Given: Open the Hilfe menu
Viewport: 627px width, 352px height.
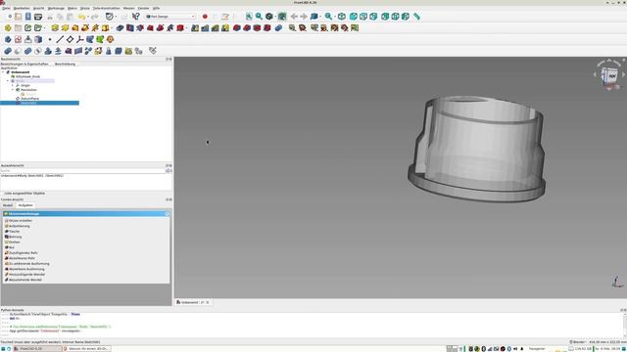Looking at the screenshot, I should point(156,8).
